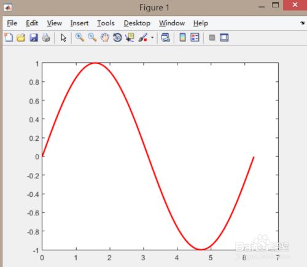Image resolution: width=307 pixels, height=267 pixels.
Task: Print the figure using the printer icon
Action: [46, 38]
